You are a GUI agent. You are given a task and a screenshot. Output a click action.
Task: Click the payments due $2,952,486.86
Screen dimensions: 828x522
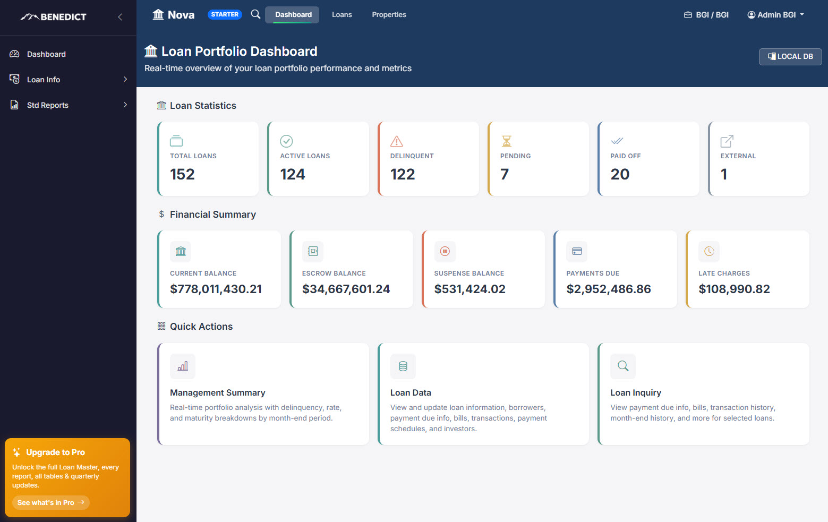pos(609,289)
